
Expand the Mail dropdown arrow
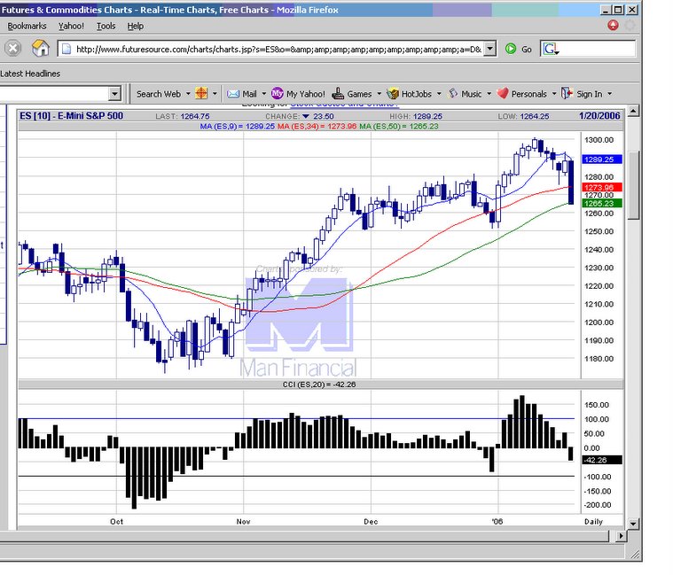click(264, 94)
